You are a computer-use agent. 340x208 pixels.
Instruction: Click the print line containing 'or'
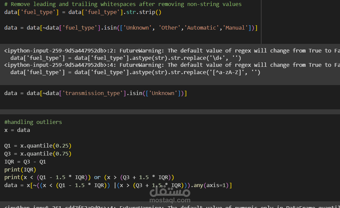[x=89, y=177]
